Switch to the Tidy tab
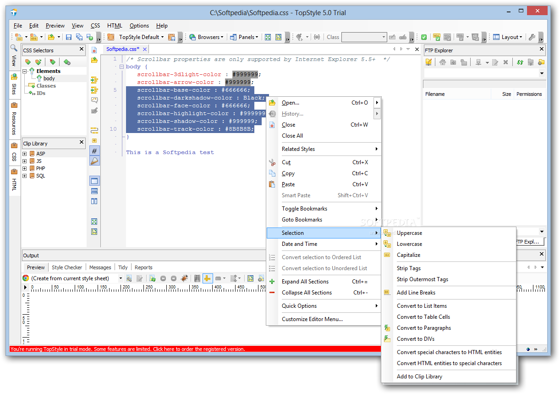560x394 pixels. 123,267
